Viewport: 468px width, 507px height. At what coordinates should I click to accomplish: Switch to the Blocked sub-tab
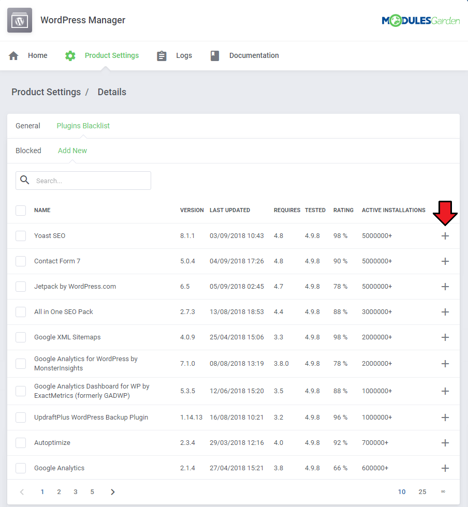[28, 151]
